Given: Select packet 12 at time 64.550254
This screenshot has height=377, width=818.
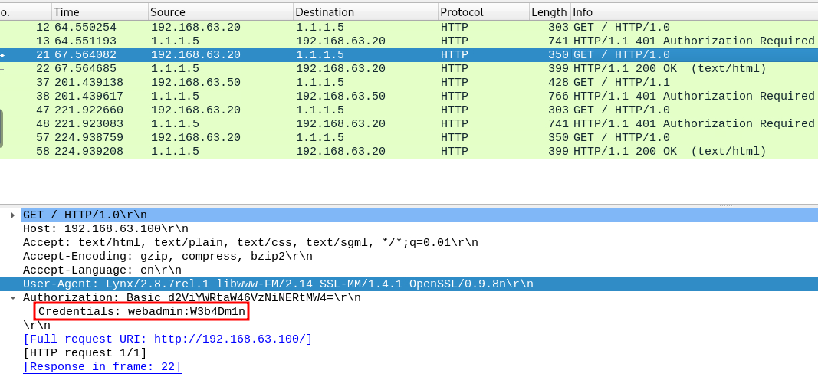Looking at the screenshot, I should pyautogui.click(x=84, y=28).
